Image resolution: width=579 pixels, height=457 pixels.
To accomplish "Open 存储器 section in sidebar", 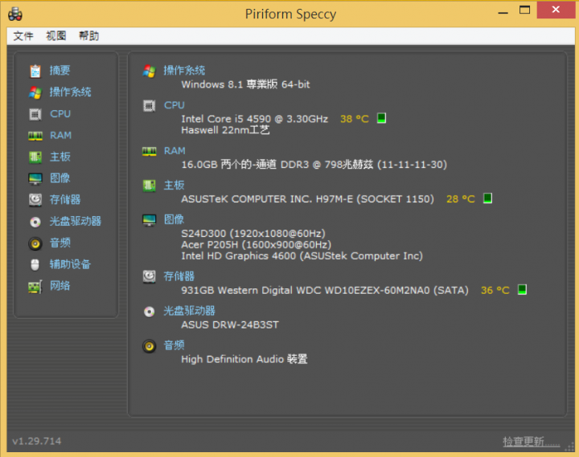I will click(65, 199).
